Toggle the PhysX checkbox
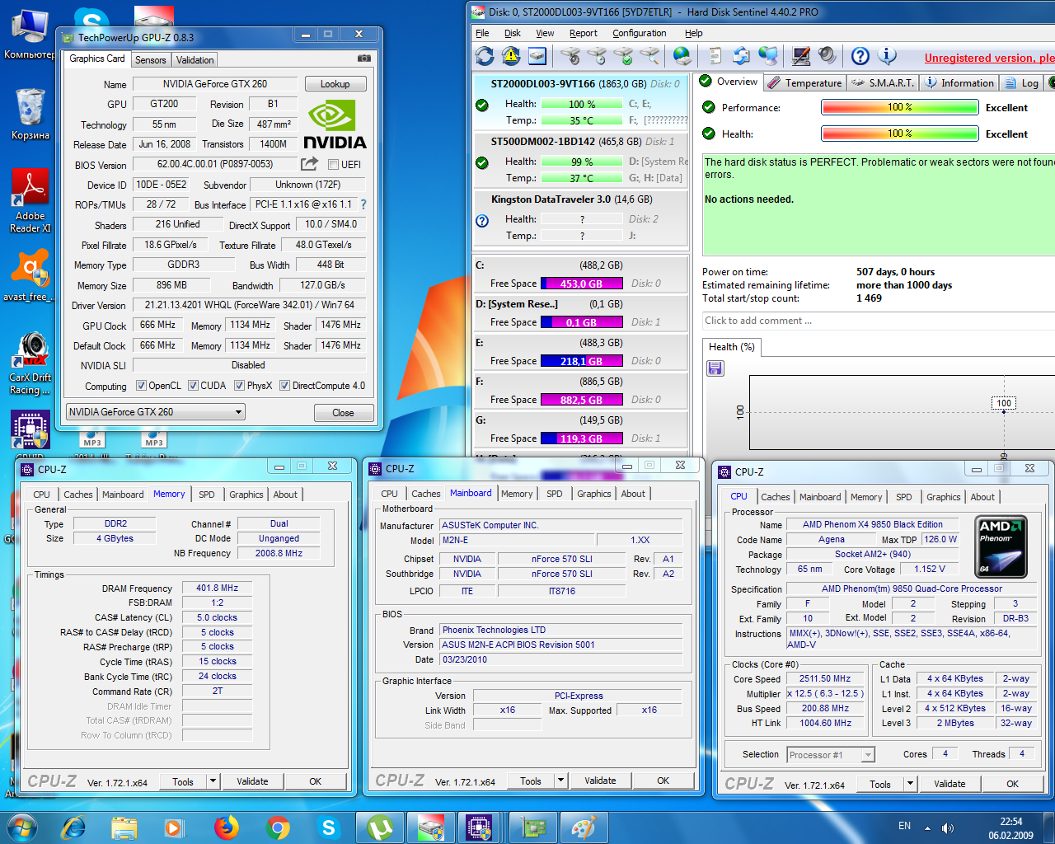Image resolution: width=1055 pixels, height=844 pixels. pyautogui.click(x=239, y=386)
